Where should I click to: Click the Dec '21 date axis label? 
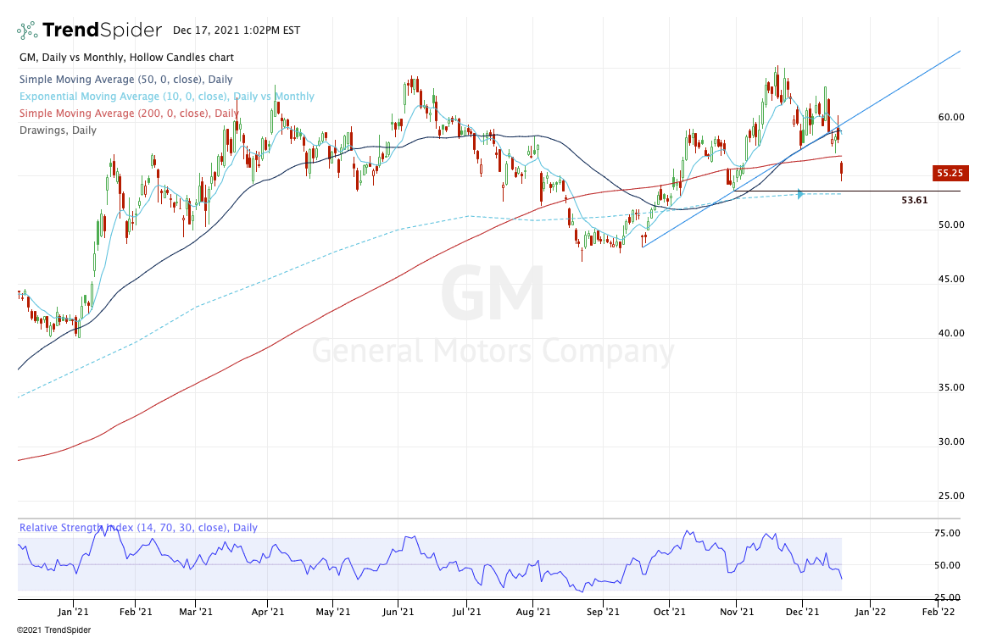click(803, 611)
